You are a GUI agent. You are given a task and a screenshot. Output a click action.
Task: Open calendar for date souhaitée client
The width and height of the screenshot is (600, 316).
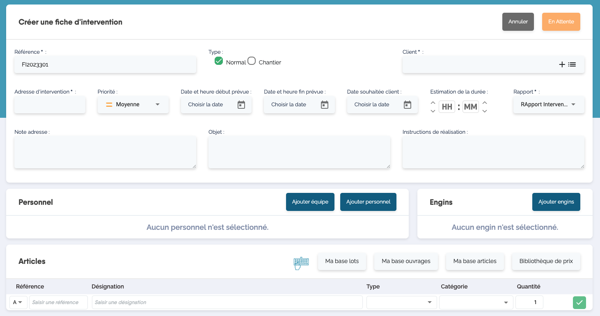[408, 105]
